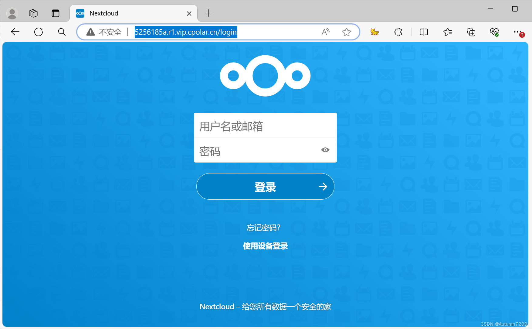Click the Nextcloud footer link

(217, 307)
